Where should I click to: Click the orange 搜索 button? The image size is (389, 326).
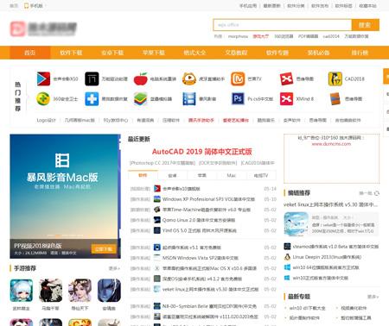[365, 25]
